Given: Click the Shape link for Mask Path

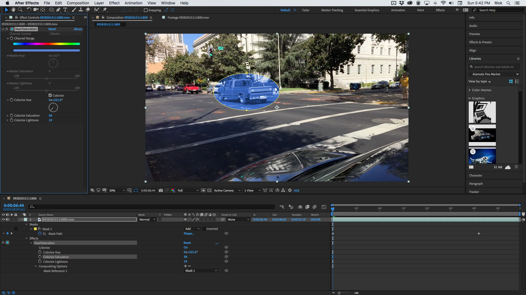Looking at the screenshot, I should [x=188, y=233].
